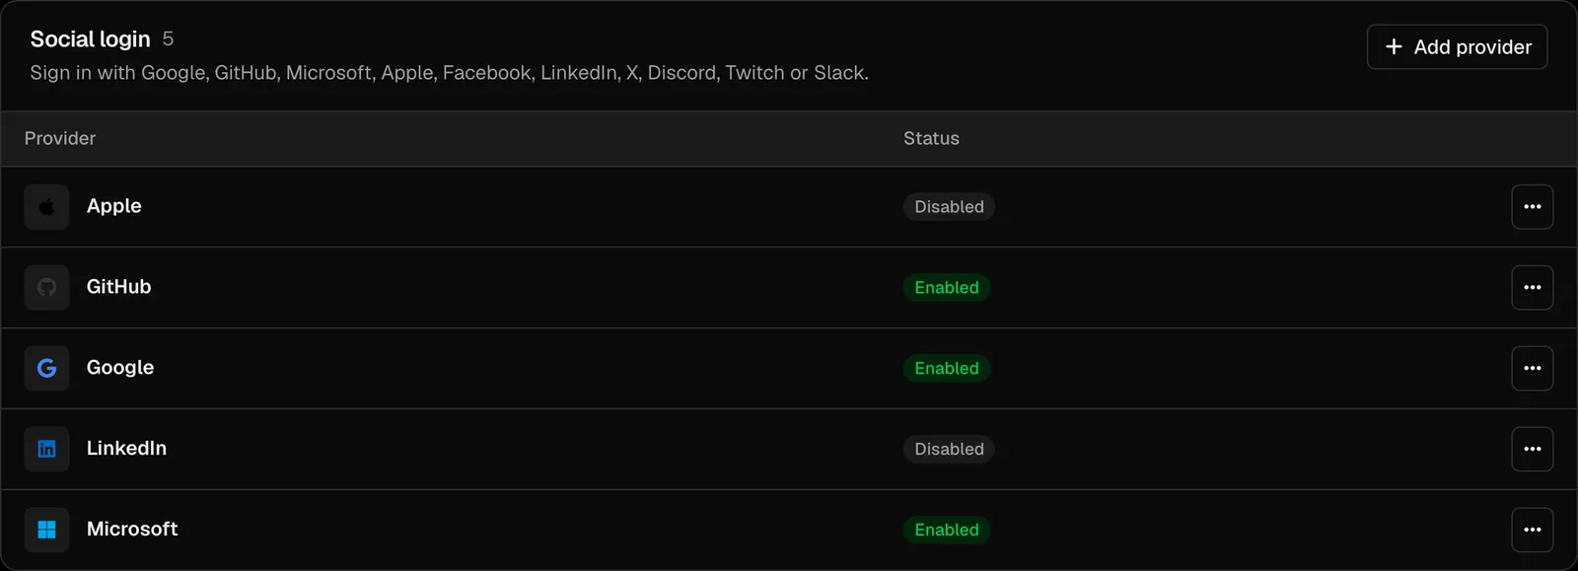Click the Google logo icon
Image resolution: width=1578 pixels, height=571 pixels.
coord(46,369)
